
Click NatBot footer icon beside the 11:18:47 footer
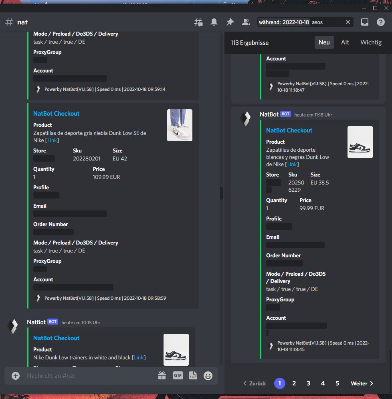(x=271, y=87)
